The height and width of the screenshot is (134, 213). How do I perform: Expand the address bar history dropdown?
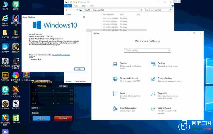click(139, 10)
